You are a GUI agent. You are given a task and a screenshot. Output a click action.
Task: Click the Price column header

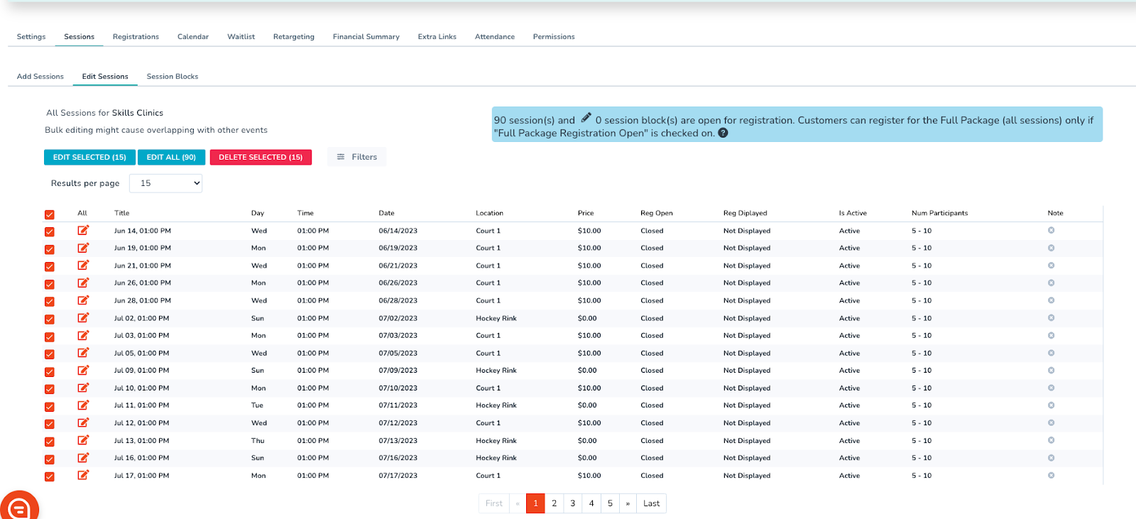pyautogui.click(x=586, y=213)
